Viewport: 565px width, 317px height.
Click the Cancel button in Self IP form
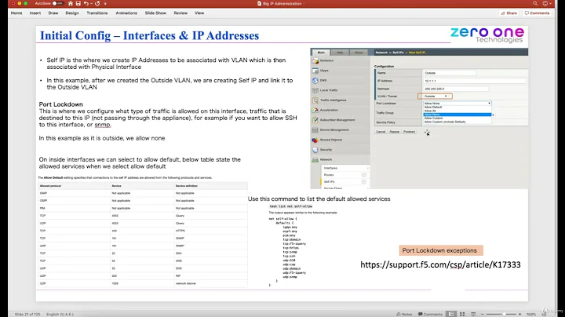[381, 132]
